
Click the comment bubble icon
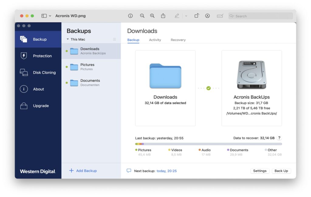coord(129,171)
